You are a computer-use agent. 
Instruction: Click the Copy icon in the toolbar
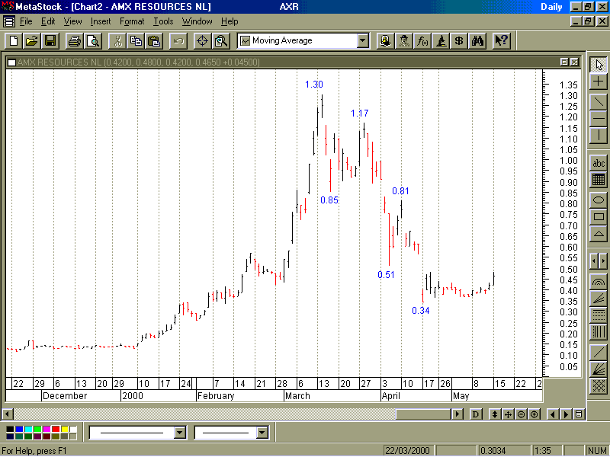(x=136, y=41)
